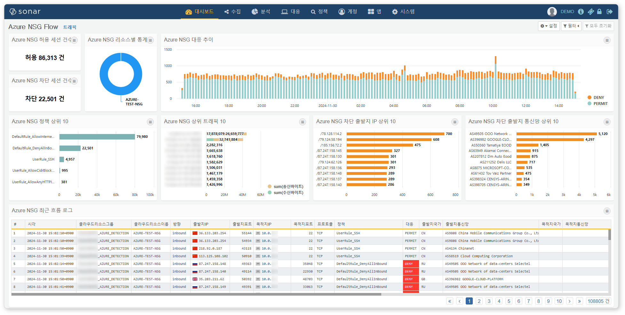The height and width of the screenshot is (315, 625).
Task: Open menu for 리소스별 통계 widget
Action: click(x=150, y=40)
